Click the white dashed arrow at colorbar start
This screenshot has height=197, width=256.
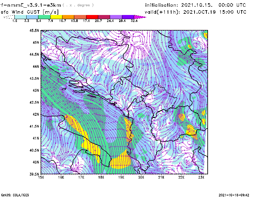pyautogui.click(x=9, y=17)
